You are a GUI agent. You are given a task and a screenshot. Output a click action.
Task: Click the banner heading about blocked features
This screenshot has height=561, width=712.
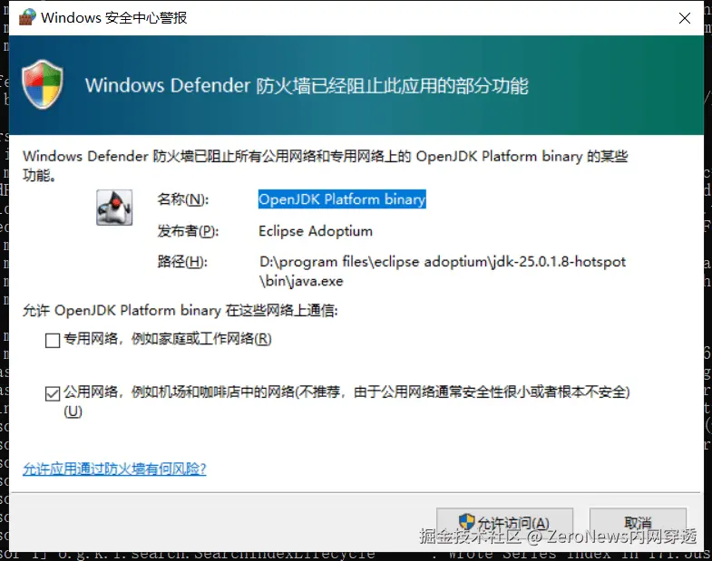click(307, 85)
